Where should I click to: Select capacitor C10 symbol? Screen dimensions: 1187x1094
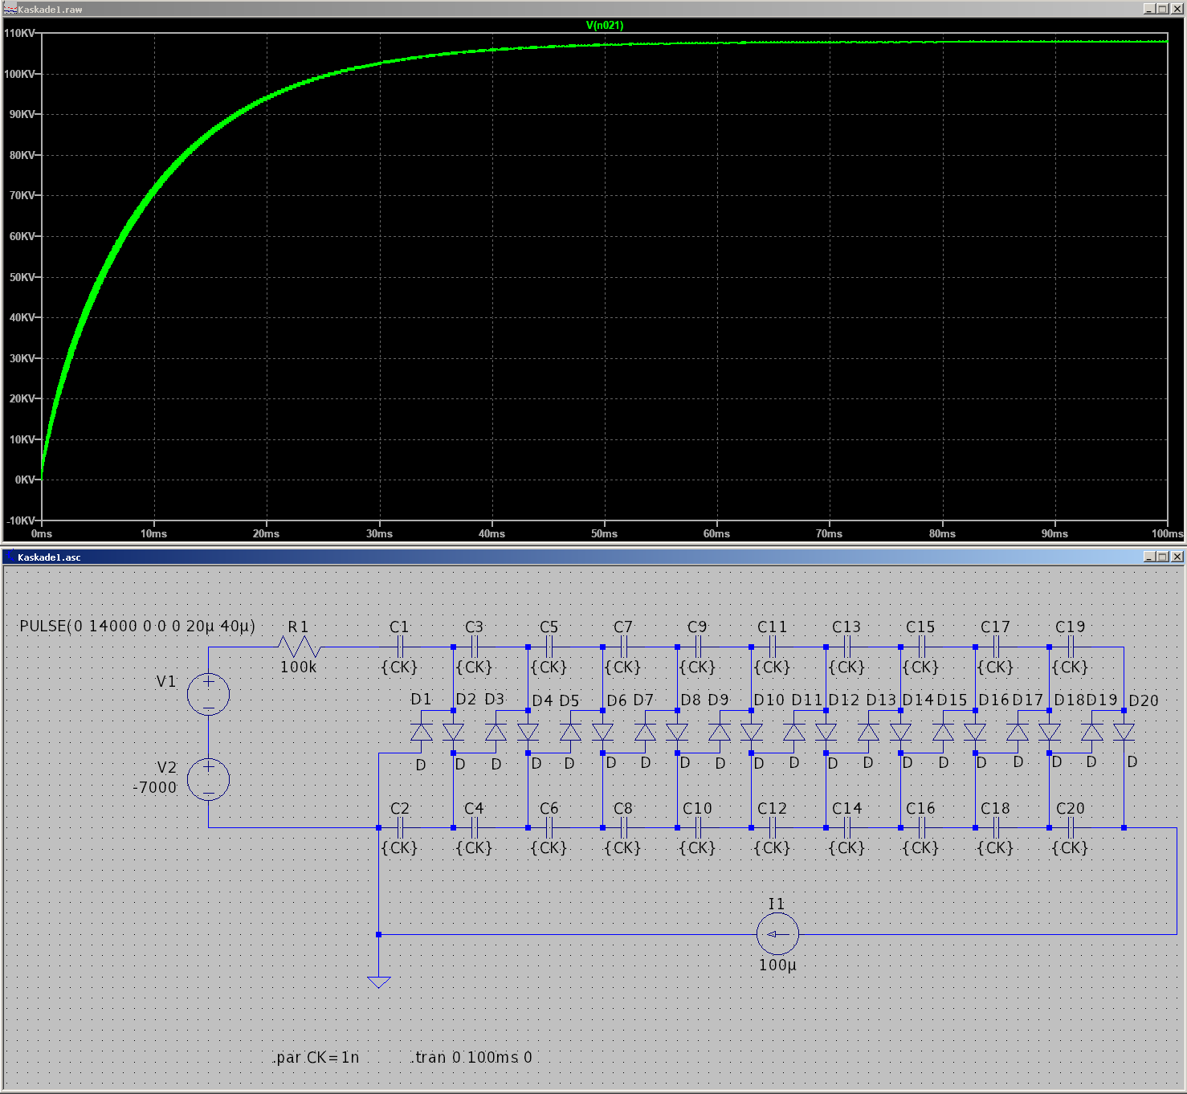pyautogui.click(x=698, y=827)
